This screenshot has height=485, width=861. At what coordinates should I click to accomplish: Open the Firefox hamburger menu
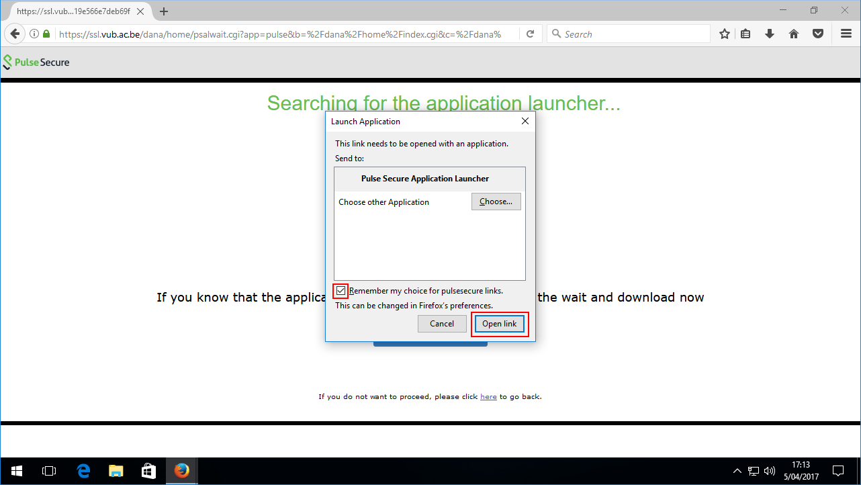pyautogui.click(x=846, y=34)
